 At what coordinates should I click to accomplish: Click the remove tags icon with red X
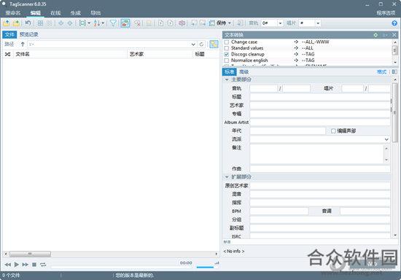click(x=137, y=23)
